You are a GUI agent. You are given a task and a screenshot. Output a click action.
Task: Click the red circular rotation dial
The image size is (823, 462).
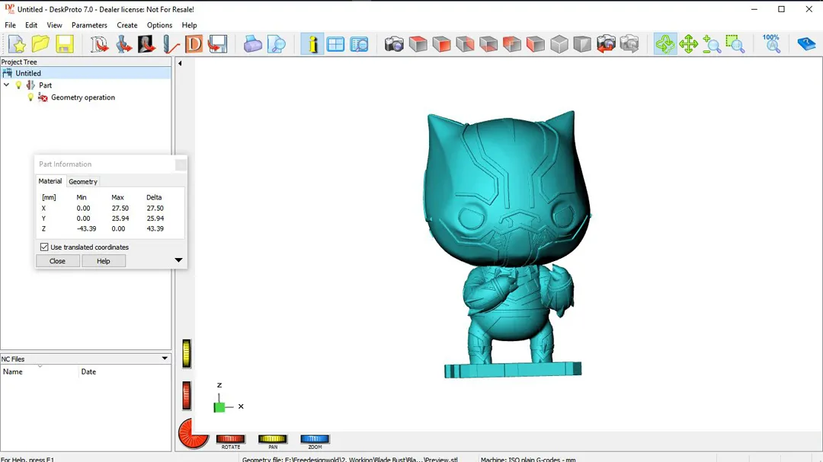coord(192,434)
